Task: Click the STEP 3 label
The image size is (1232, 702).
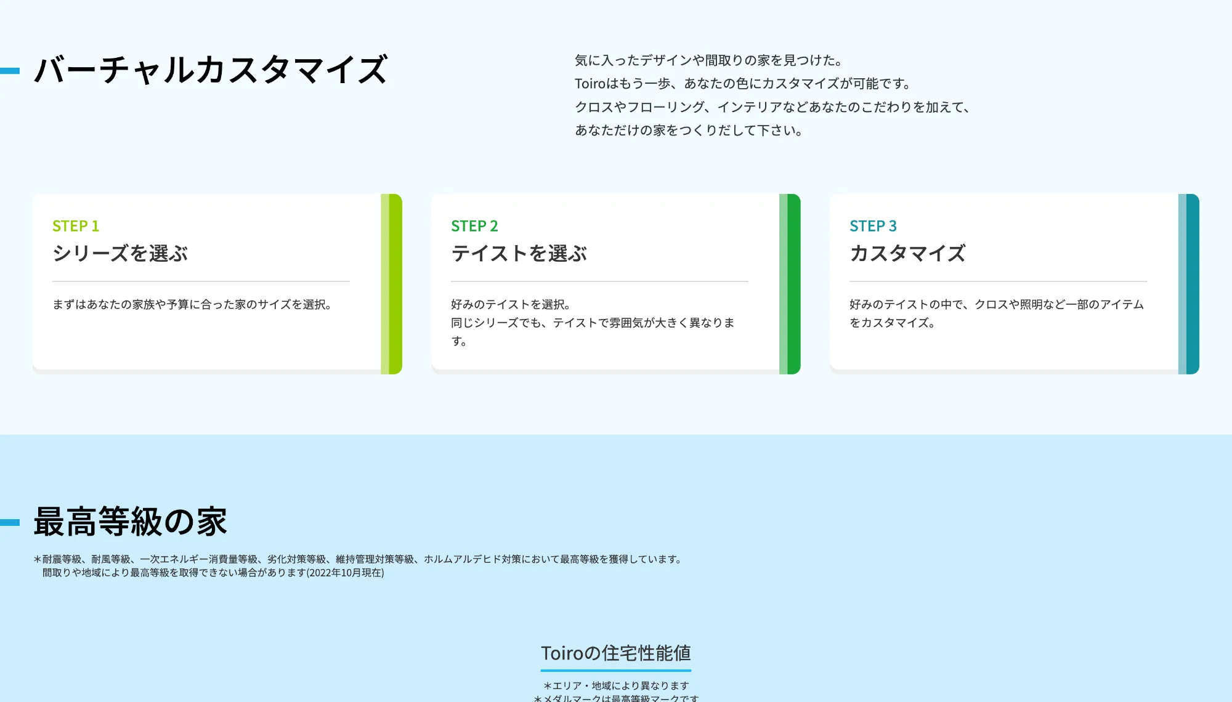Action: point(872,226)
